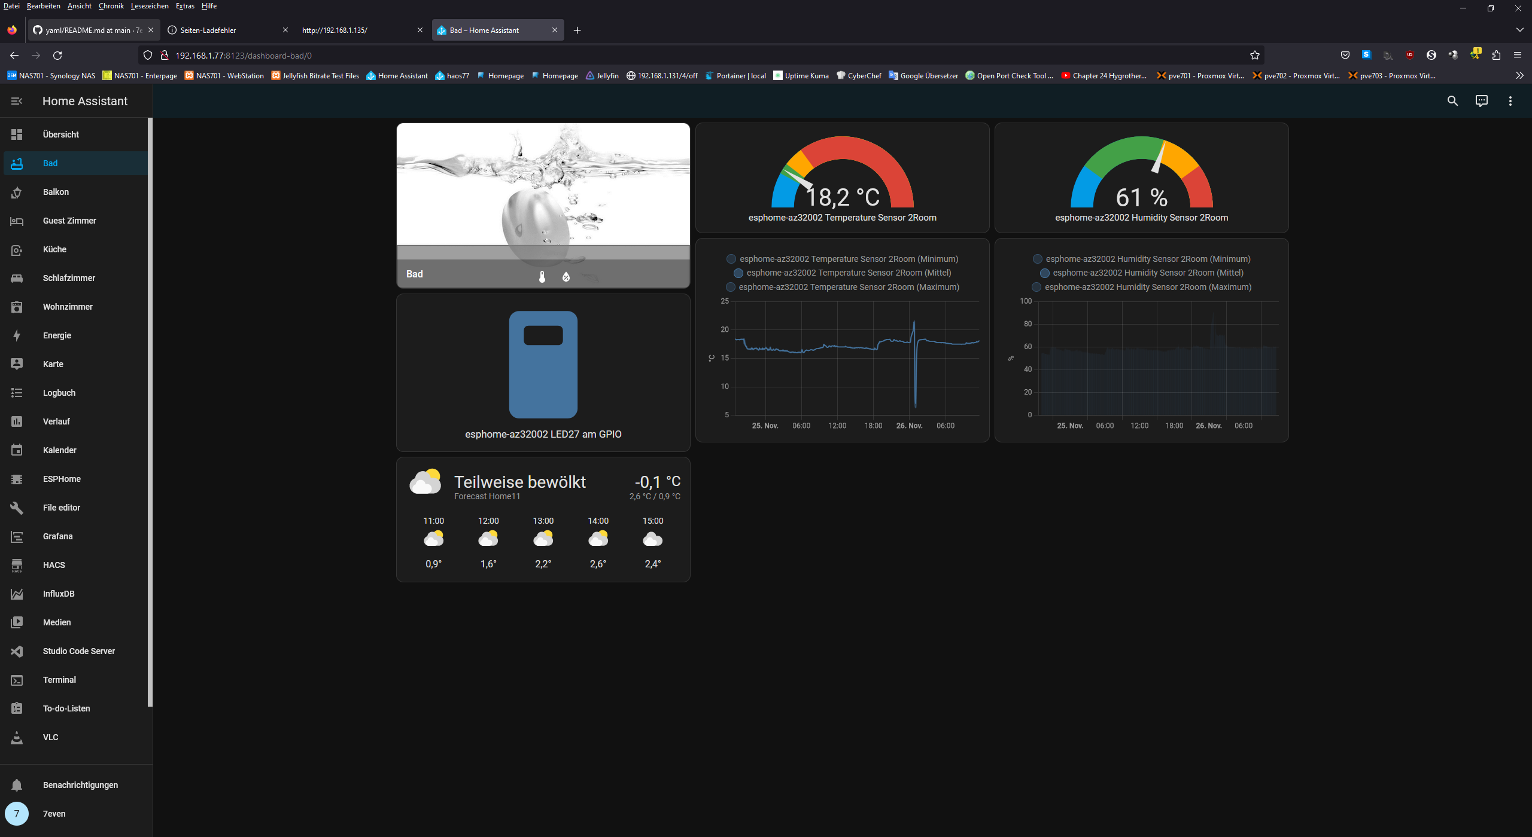
Task: Open Benachrichtigungen in the sidebar
Action: [80, 785]
